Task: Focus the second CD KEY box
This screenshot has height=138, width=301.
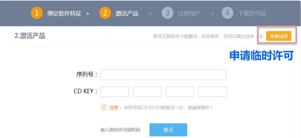Action: pos(147,92)
